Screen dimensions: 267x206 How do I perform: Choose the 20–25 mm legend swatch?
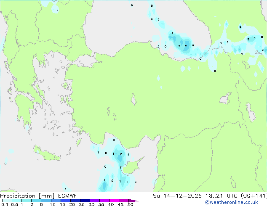coord(75,201)
